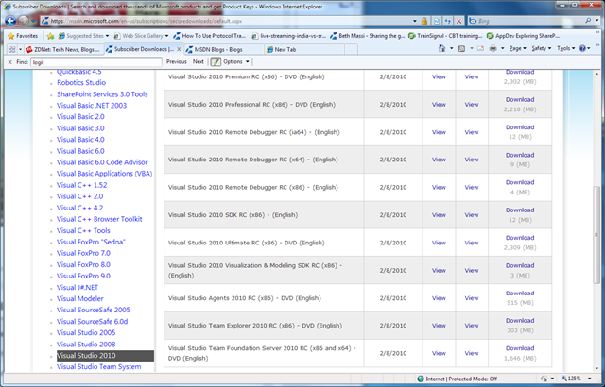The height and width of the screenshot is (387, 605).
Task: Open Visual Studio 2008 in sidebar list
Action: tap(86, 345)
